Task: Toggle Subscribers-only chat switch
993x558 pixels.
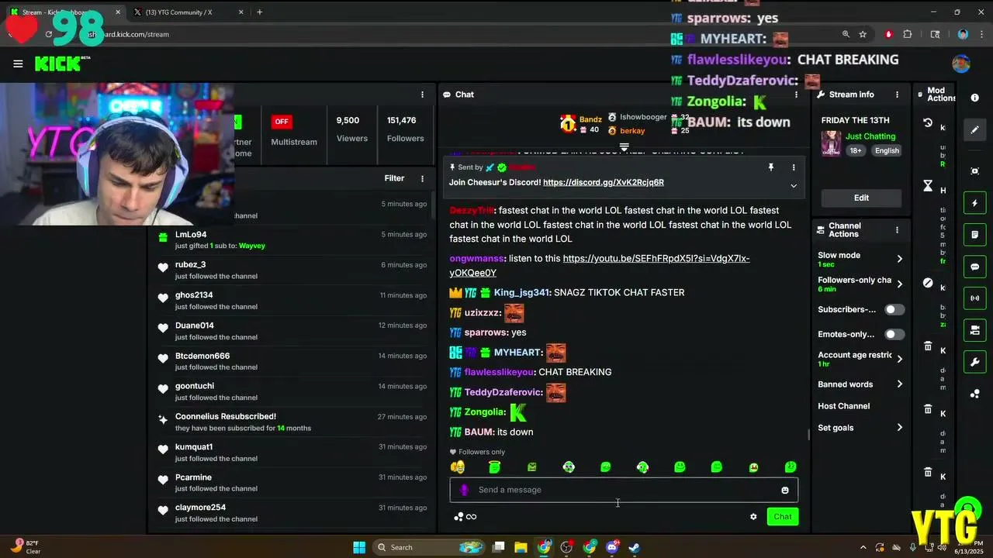Action: pyautogui.click(x=894, y=309)
